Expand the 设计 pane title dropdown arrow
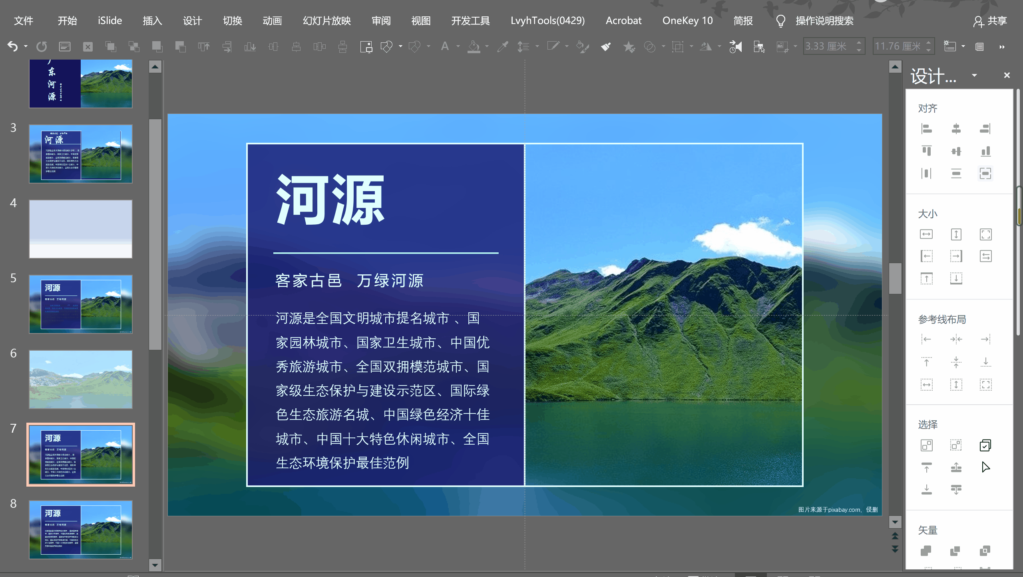1023x577 pixels. click(x=974, y=75)
